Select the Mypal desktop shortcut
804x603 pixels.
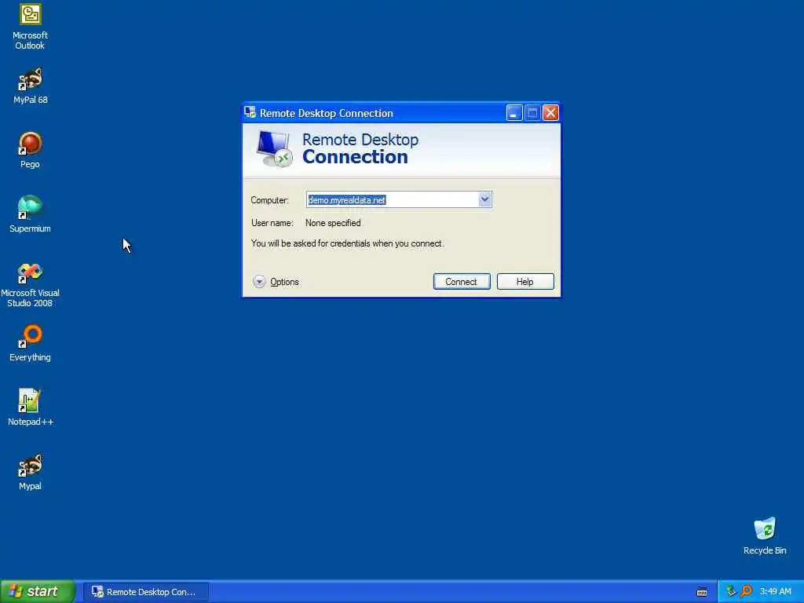31,472
